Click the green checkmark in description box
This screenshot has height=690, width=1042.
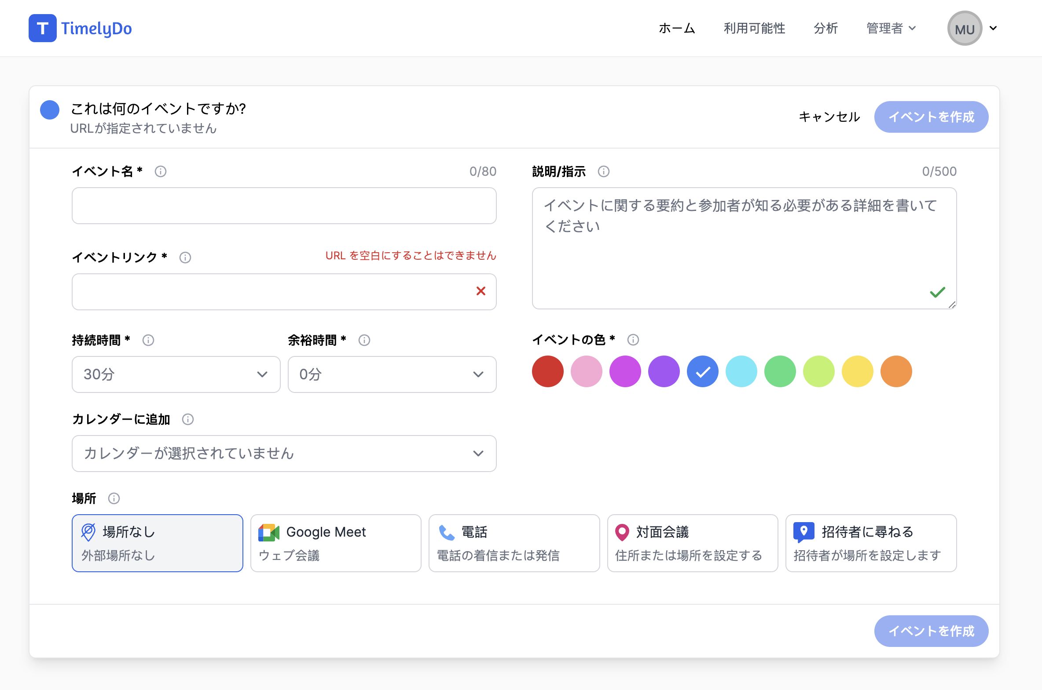point(937,292)
